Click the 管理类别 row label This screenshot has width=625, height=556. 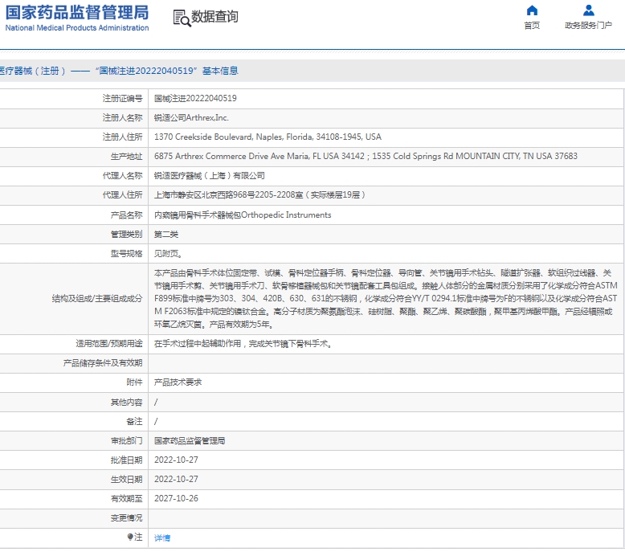tap(126, 235)
